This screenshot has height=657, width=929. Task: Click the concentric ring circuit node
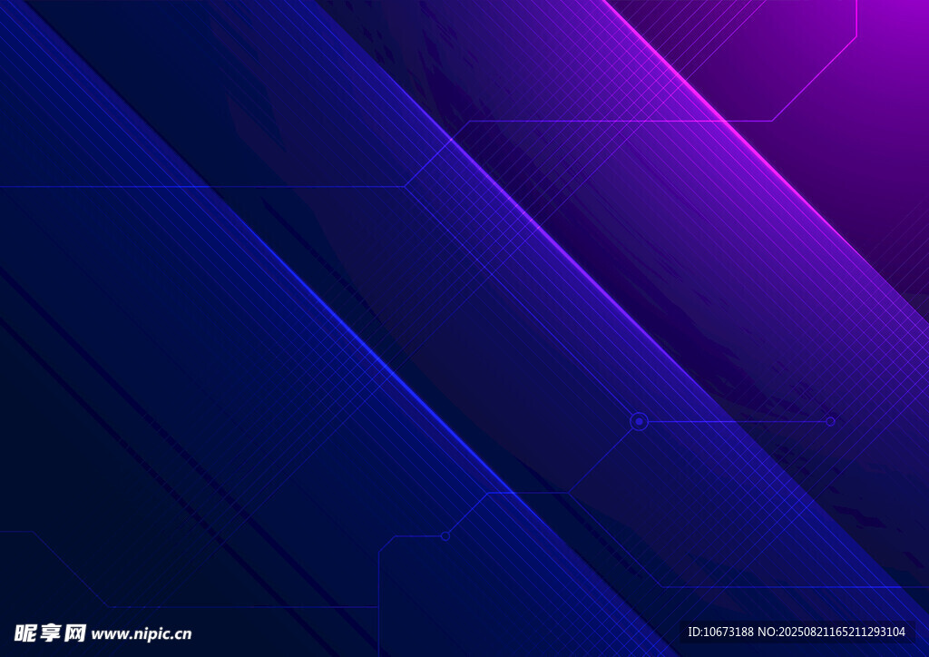639,421
